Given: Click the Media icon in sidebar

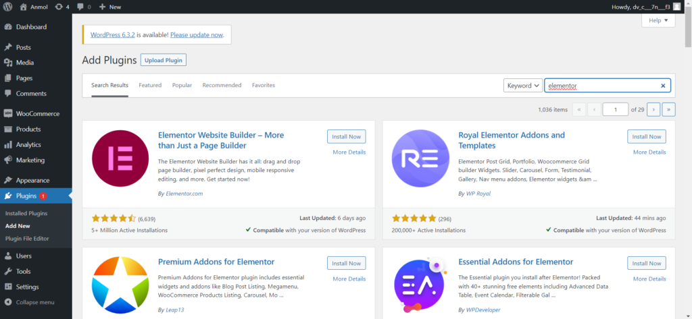Looking at the screenshot, I should (8, 63).
